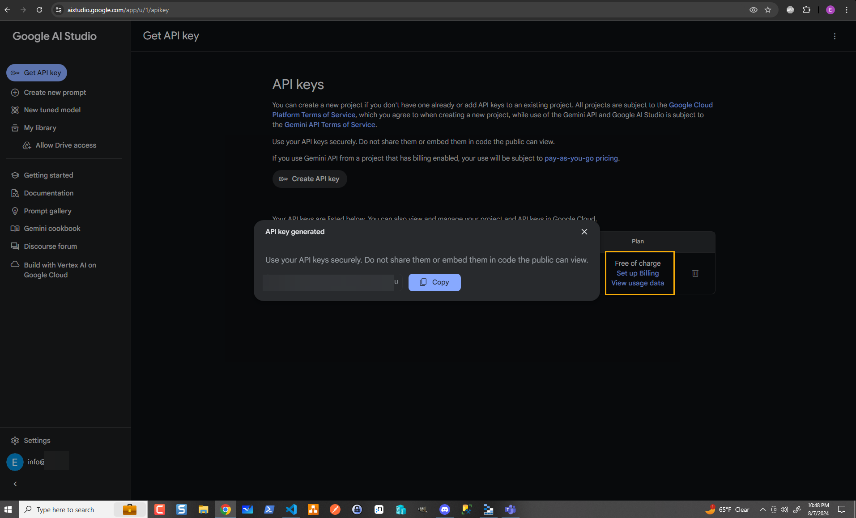856x518 pixels.
Task: Open Settings in the sidebar
Action: (x=37, y=441)
